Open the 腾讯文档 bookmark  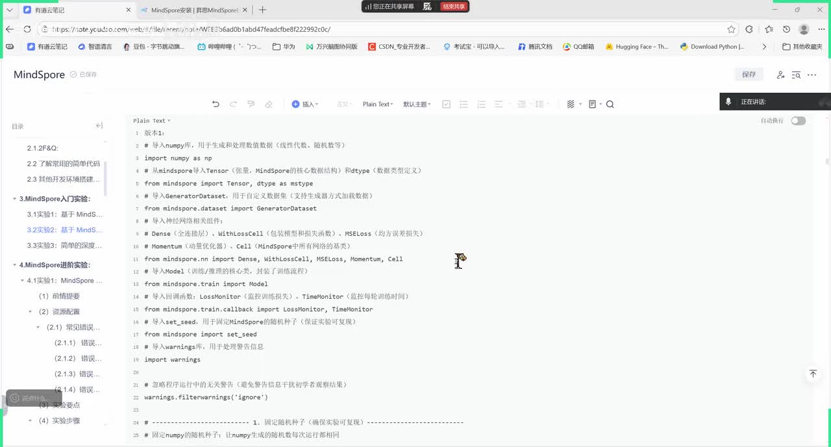535,47
